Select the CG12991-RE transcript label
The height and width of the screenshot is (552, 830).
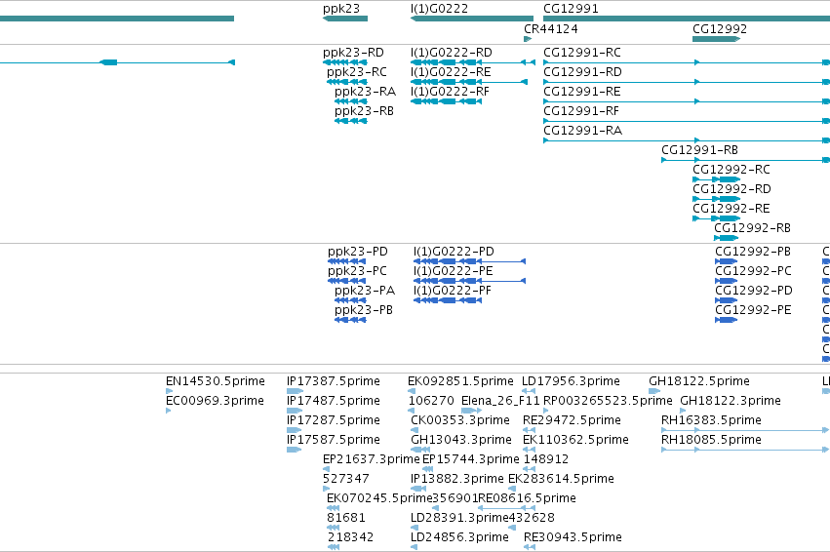point(581,92)
